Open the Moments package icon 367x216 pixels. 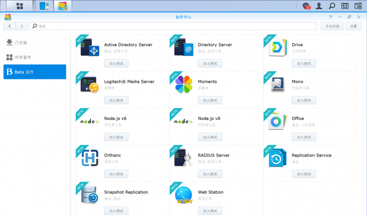pos(183,84)
